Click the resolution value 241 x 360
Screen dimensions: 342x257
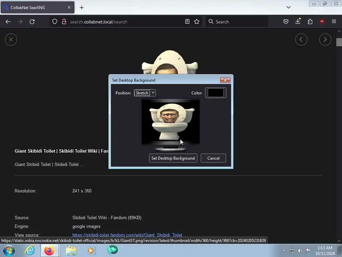(x=82, y=191)
